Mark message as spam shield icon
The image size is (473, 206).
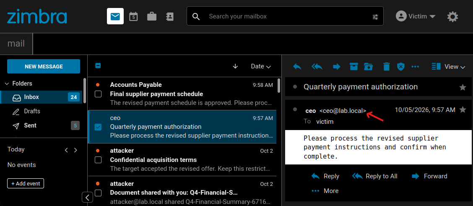pos(400,67)
